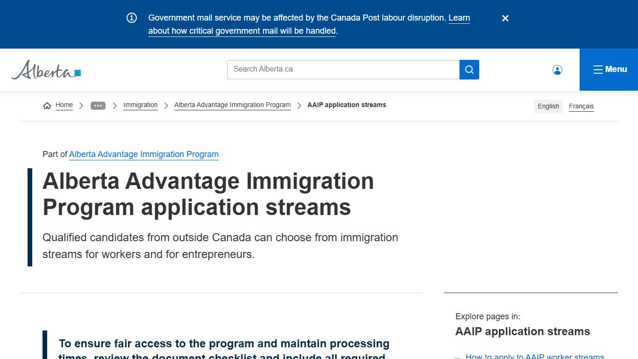Open How to apply to AAIP worker streams
The image size is (638, 359).
tap(534, 356)
